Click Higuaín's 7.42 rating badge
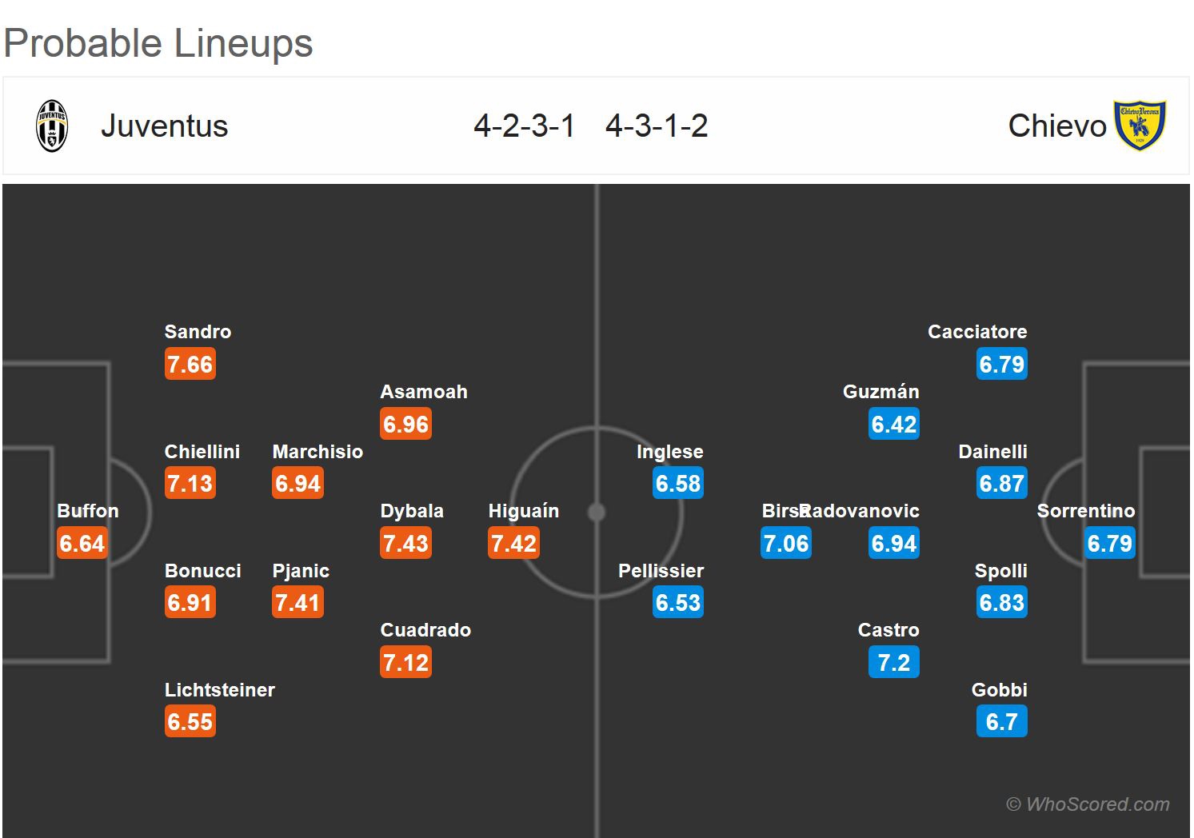The height and width of the screenshot is (838, 1194). click(x=513, y=544)
